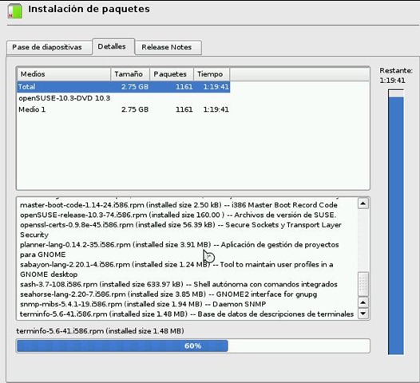Click the Instalación de paquetes heading
420x383 pixels.
[89, 9]
